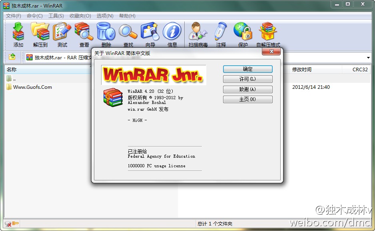Click the 已注册给 label
This screenshot has height=231, width=375.
point(137,151)
